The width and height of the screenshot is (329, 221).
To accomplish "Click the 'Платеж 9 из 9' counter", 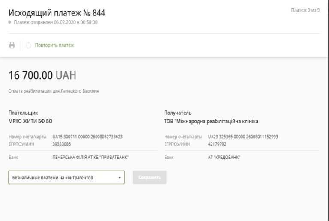I will click(305, 10).
